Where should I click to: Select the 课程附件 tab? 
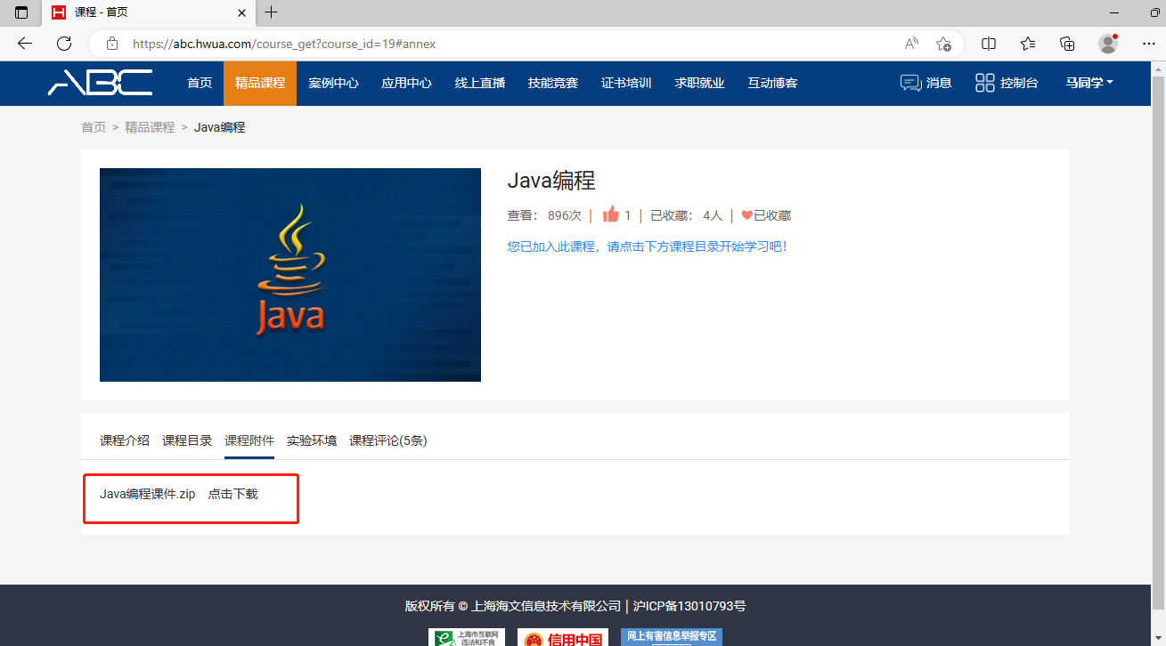click(249, 440)
